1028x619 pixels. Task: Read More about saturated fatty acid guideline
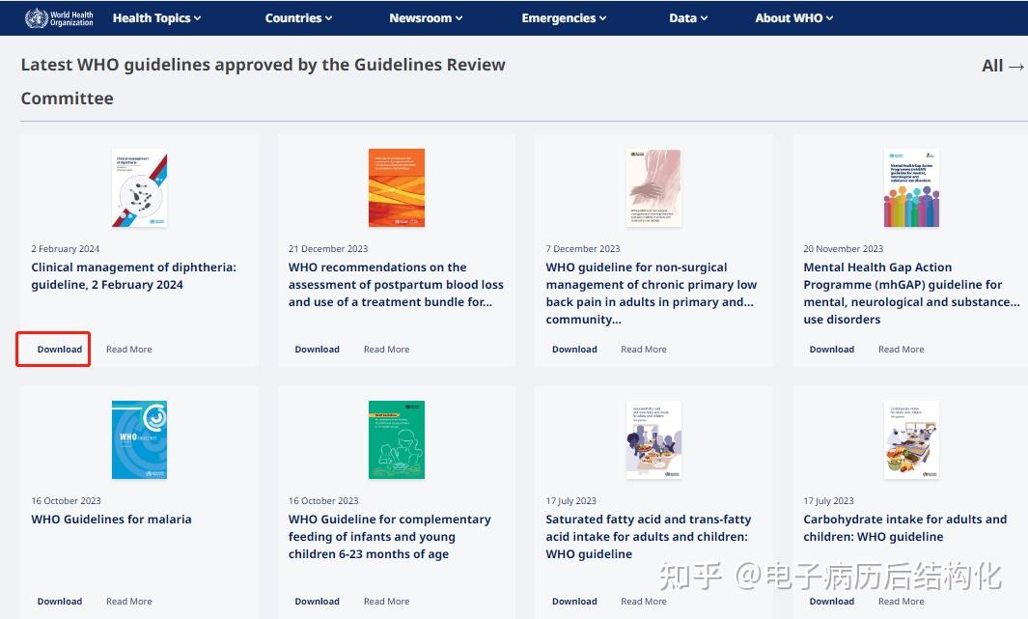644,602
